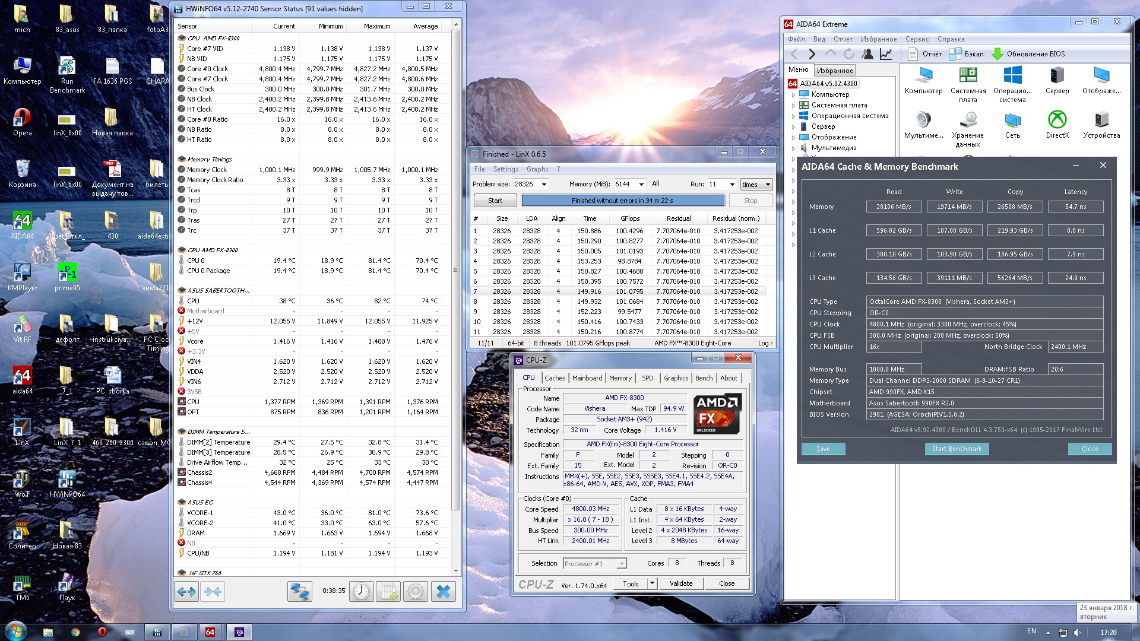Open HWiNFO sensor settings gear
This screenshot has width=1140, height=641.
[x=416, y=591]
